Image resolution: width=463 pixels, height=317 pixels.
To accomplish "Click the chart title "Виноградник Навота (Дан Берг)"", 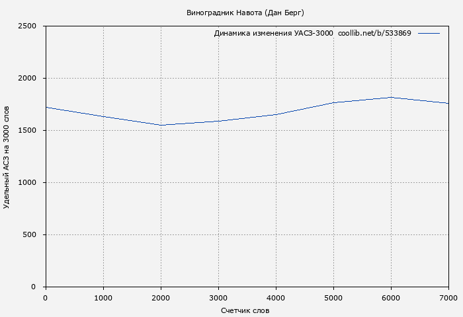I will click(245, 13).
